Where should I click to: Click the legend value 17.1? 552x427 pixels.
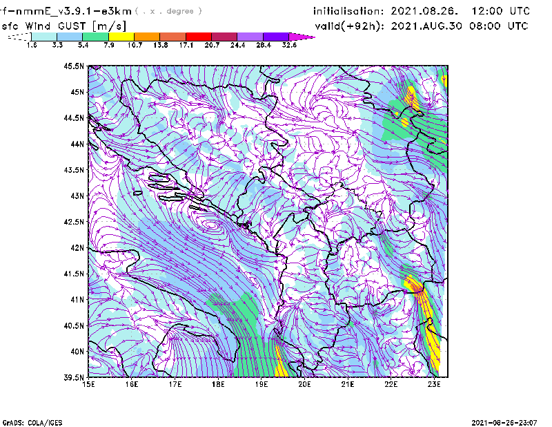[x=186, y=45]
